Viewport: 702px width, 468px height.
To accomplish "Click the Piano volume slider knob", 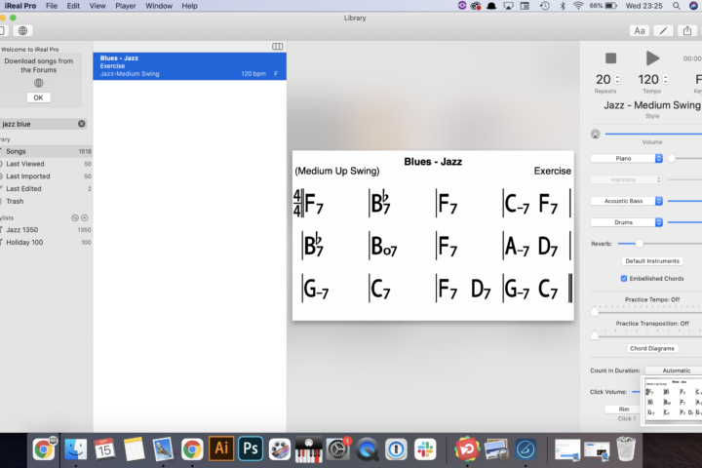I will pyautogui.click(x=671, y=158).
